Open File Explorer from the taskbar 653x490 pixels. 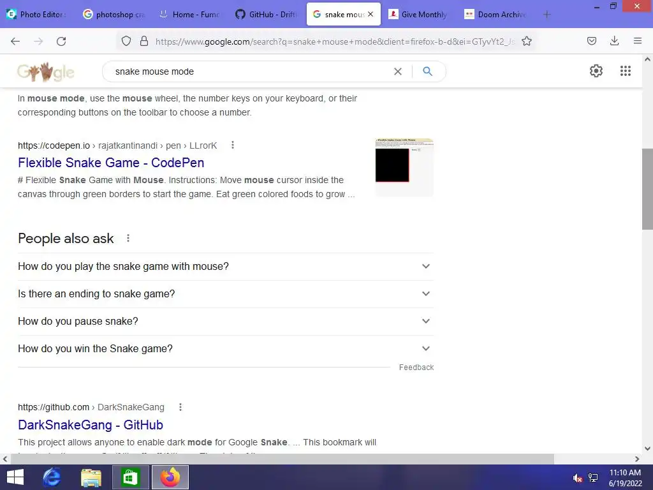coord(91,477)
